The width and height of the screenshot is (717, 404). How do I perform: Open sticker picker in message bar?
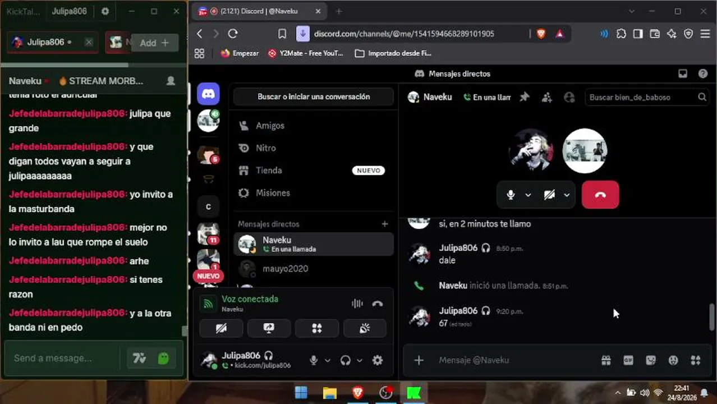(x=651, y=360)
